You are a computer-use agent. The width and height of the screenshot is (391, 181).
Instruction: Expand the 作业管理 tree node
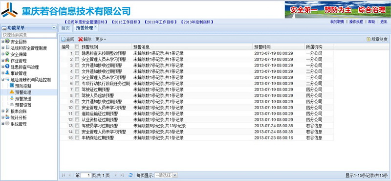3,61
